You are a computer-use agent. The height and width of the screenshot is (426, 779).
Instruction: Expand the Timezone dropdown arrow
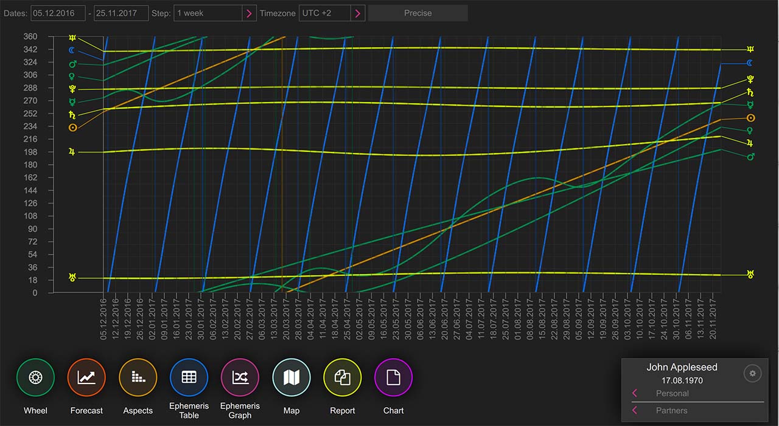pyautogui.click(x=357, y=13)
